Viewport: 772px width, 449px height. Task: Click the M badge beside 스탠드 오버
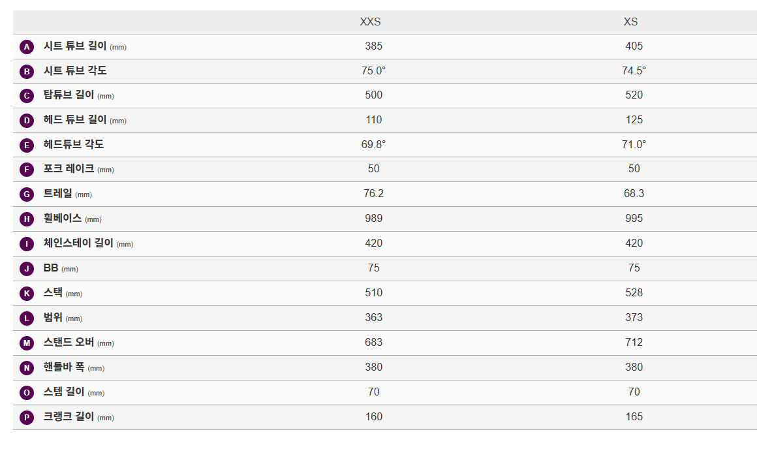click(x=27, y=343)
